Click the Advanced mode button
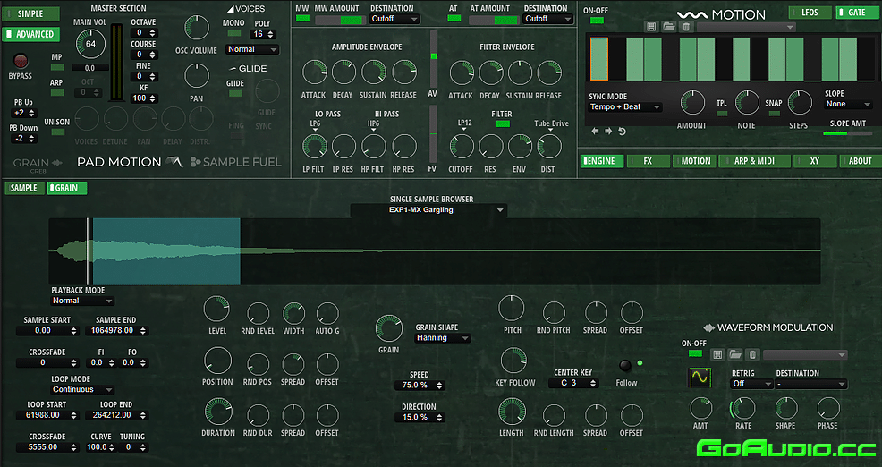Viewport: 882px width, 467px height. [x=31, y=34]
